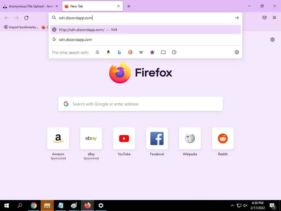
Task: Click Import bookmarks bookmark item
Action: click(21, 27)
